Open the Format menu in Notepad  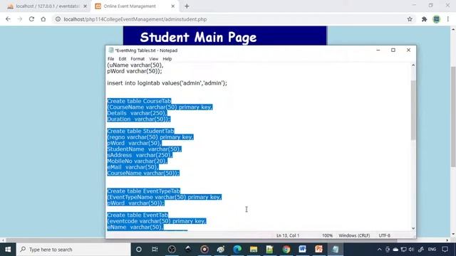tap(138, 58)
